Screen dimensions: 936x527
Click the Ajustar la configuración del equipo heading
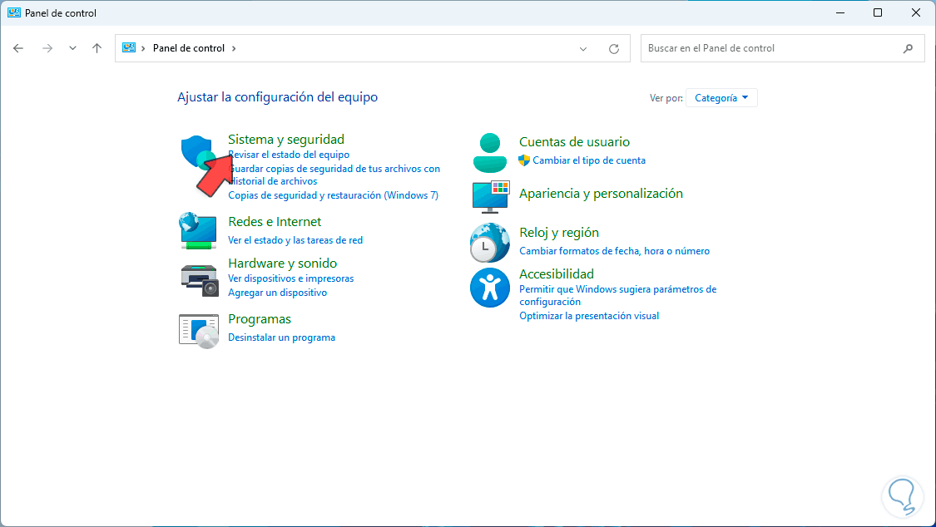[x=278, y=97]
